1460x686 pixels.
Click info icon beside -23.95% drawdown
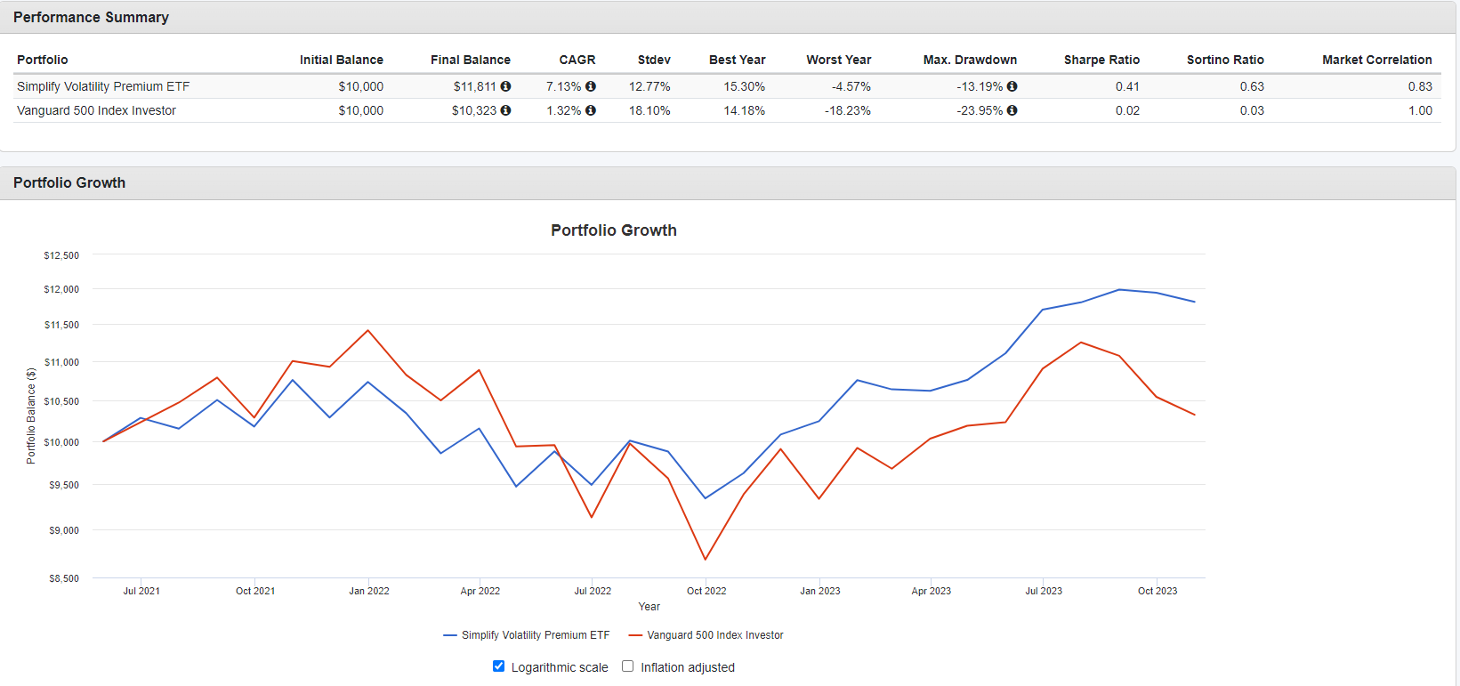[x=1012, y=110]
